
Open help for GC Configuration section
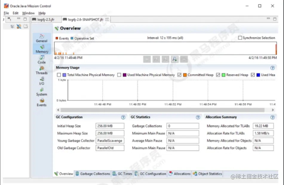click(x=123, y=117)
